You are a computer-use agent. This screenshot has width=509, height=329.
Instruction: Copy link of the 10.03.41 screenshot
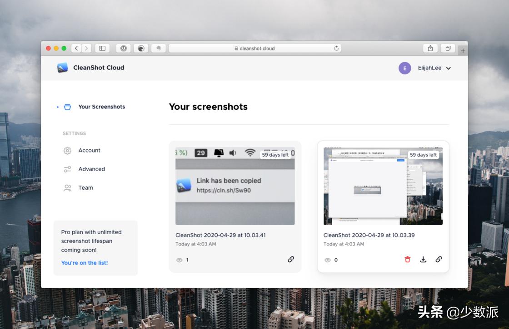(x=291, y=260)
